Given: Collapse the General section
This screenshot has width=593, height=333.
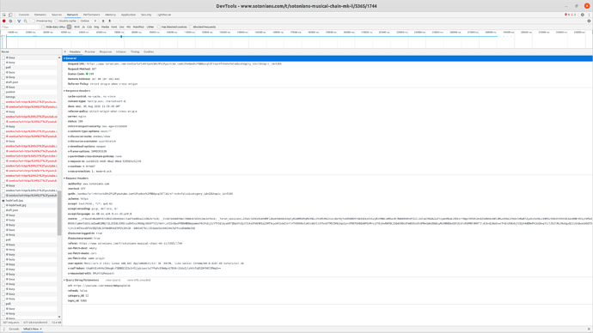Looking at the screenshot, I should coord(70,58).
